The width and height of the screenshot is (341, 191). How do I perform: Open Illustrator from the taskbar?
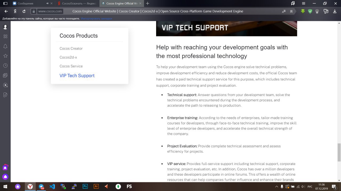96,186
